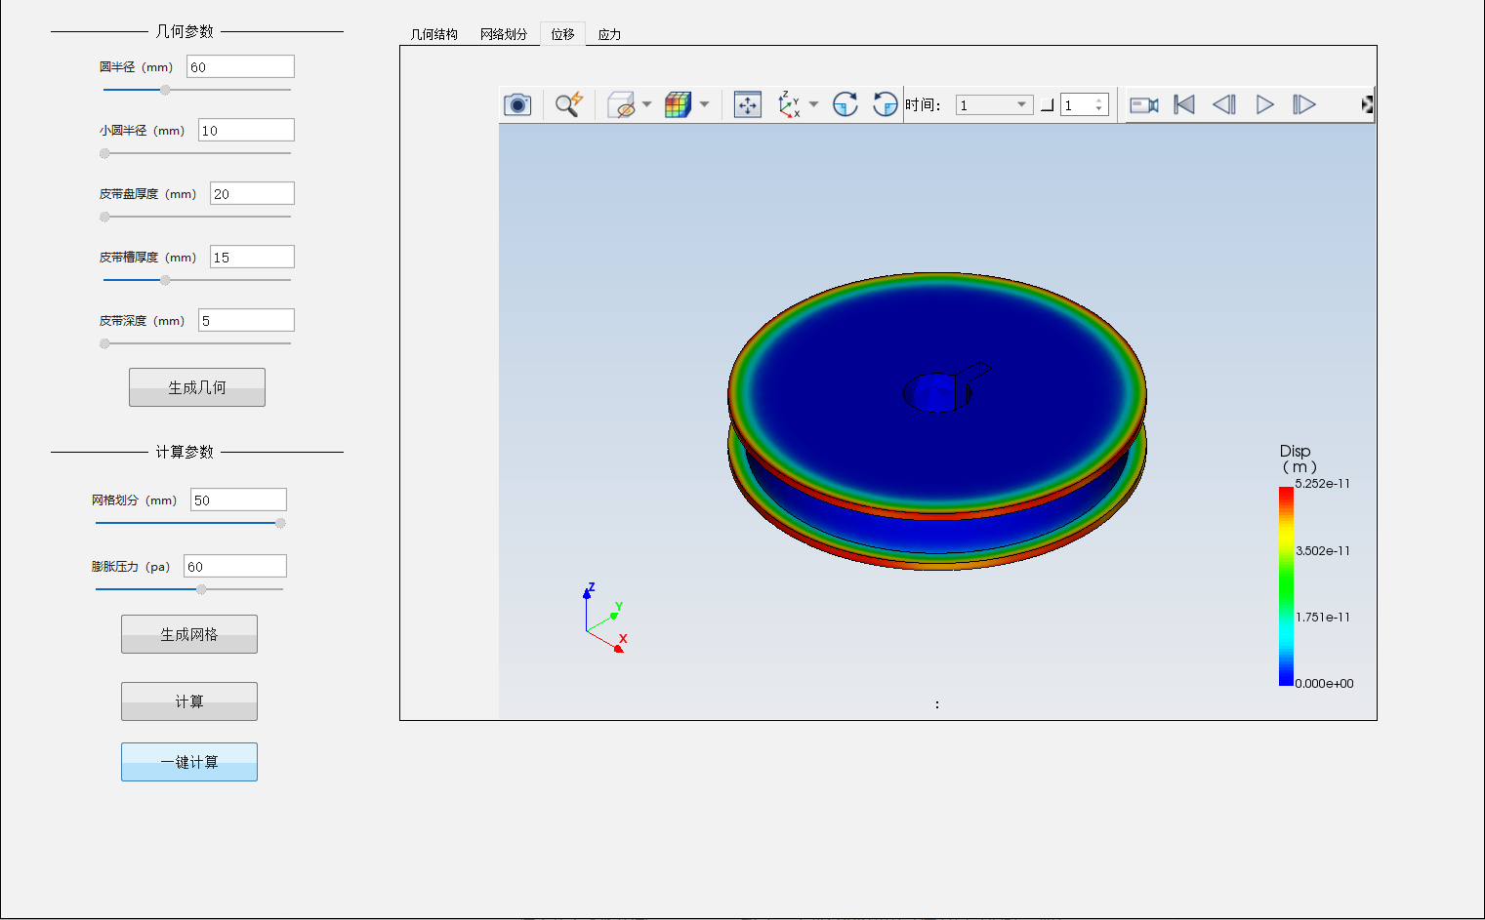
Task: Expand the toolbar overflow arrow
Action: tap(1368, 104)
